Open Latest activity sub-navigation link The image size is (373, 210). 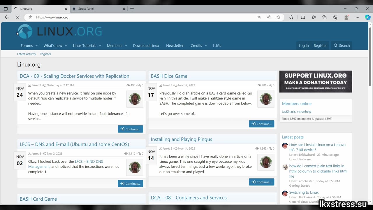pyautogui.click(x=27, y=54)
